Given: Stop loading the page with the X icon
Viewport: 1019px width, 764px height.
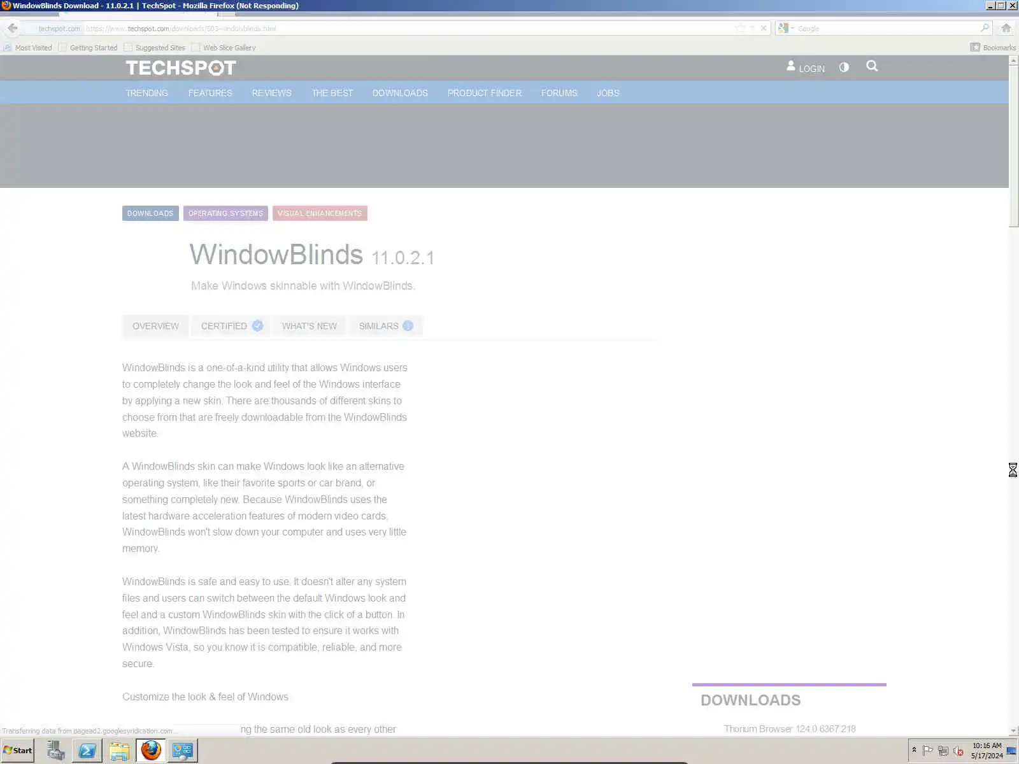Looking at the screenshot, I should pyautogui.click(x=764, y=28).
